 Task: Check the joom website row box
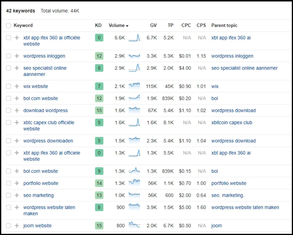click(x=9, y=226)
